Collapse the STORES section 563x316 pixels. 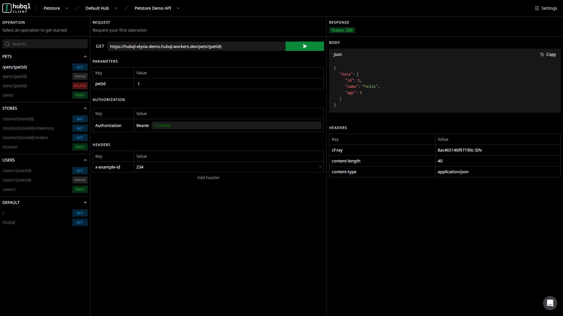(85, 108)
